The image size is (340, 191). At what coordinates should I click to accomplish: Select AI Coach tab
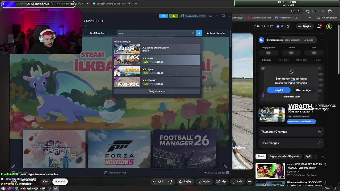pyautogui.click(x=309, y=40)
